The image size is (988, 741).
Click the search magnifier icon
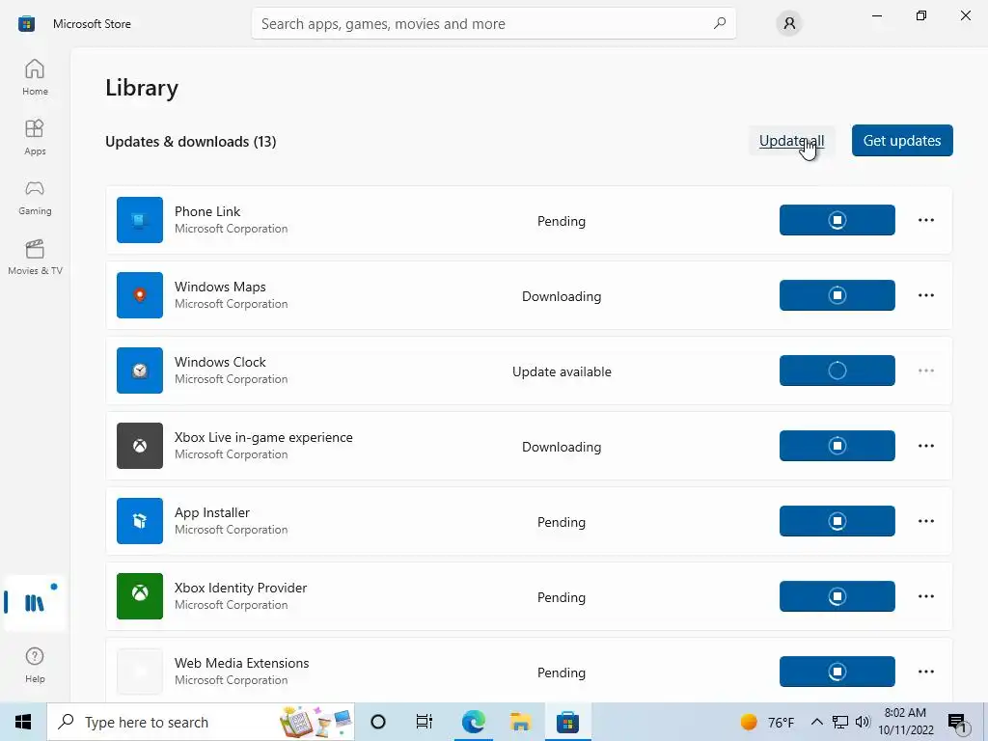coord(719,23)
